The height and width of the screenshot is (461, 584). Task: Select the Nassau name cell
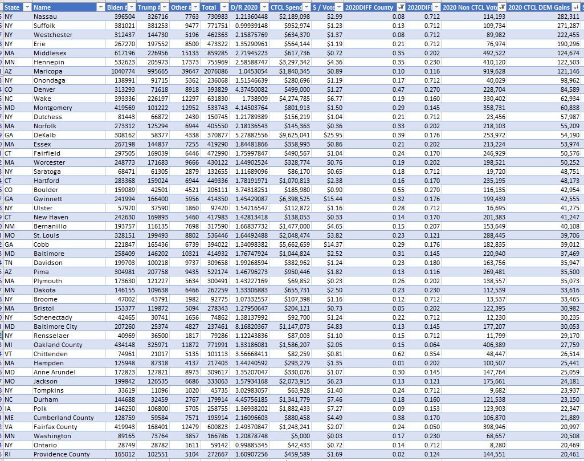pyautogui.click(x=68, y=17)
